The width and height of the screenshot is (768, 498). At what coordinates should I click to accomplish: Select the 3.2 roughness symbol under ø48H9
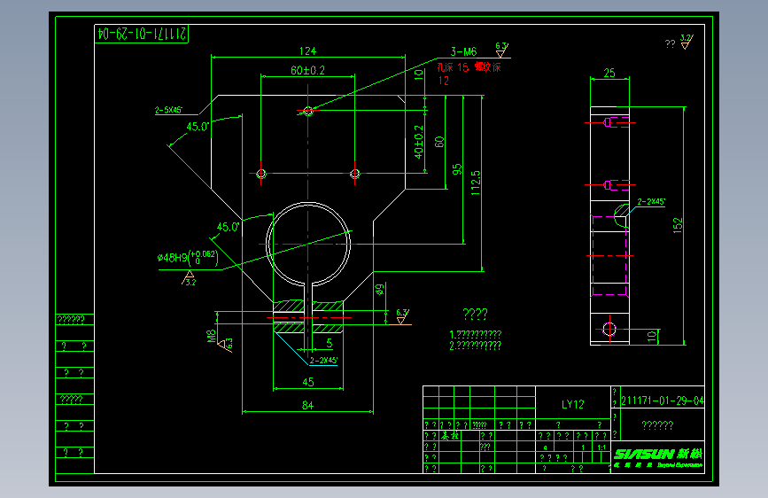pyautogui.click(x=189, y=278)
